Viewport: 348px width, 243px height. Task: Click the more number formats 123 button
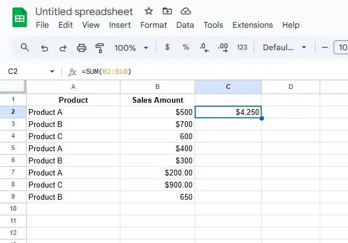(242, 47)
